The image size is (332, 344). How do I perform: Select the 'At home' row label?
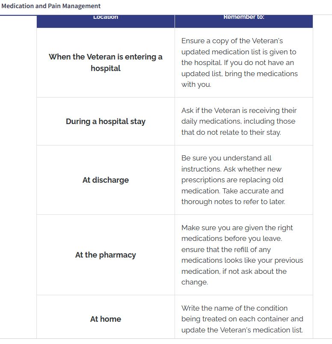point(105,319)
